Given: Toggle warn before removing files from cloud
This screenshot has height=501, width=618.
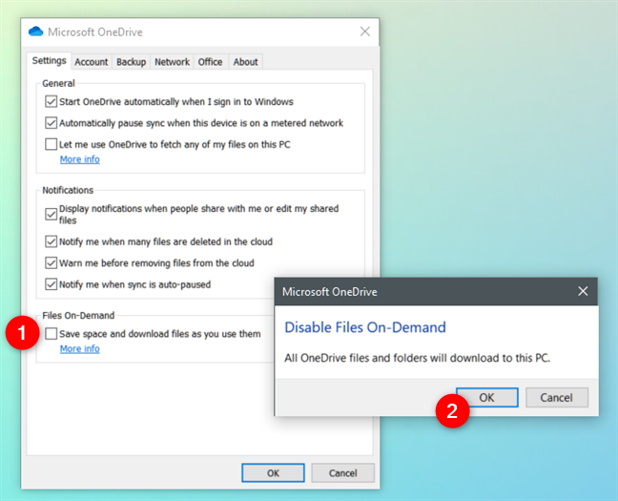Looking at the screenshot, I should coord(51,262).
